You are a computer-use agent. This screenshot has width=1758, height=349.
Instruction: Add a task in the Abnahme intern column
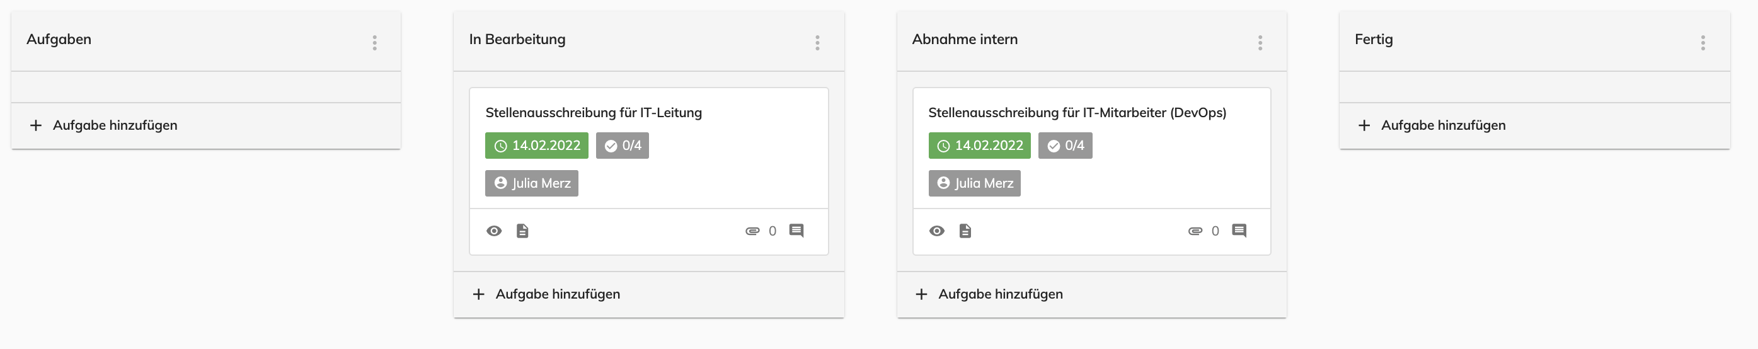pyautogui.click(x=1092, y=294)
